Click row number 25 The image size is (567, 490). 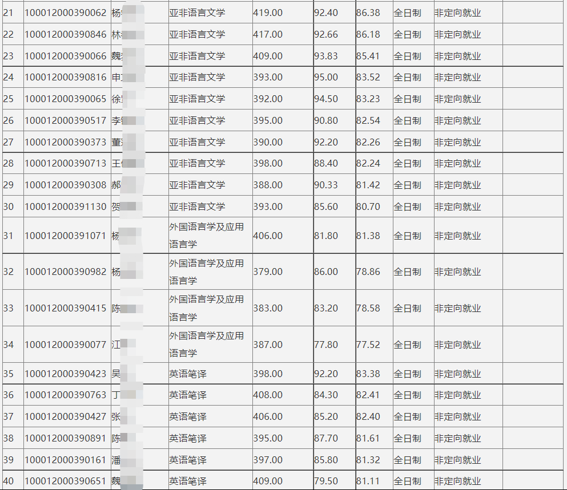[9, 99]
